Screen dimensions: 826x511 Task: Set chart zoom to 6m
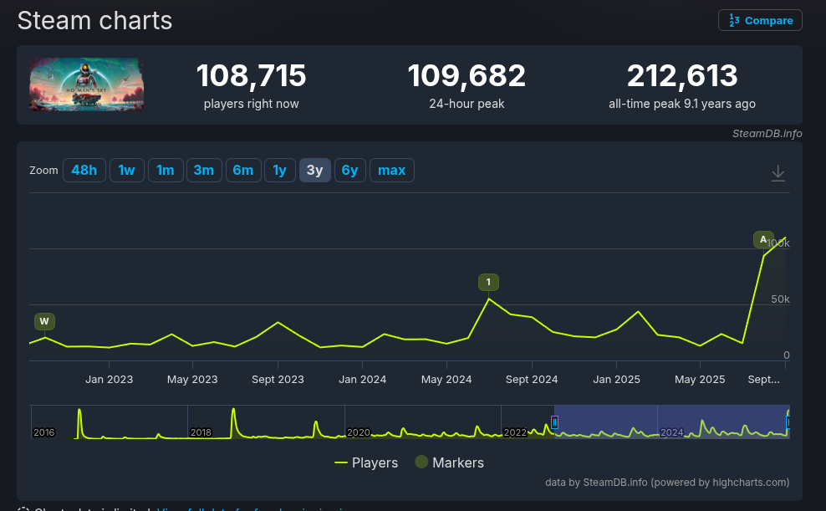243,170
